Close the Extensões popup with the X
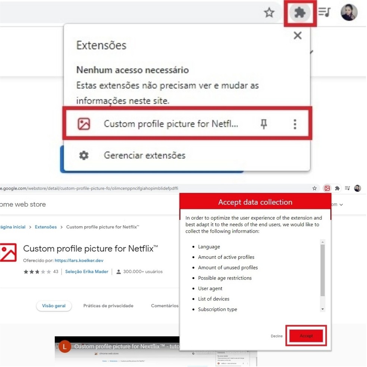This screenshot has height=367, width=367. pos(298,35)
